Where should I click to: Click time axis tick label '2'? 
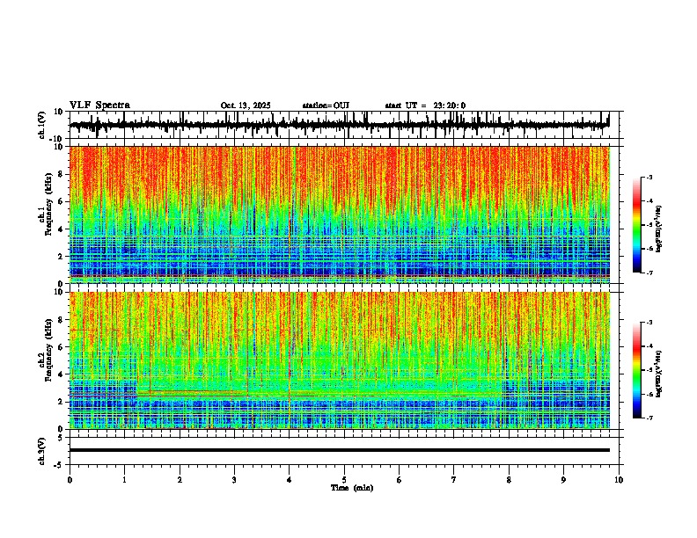180,480
